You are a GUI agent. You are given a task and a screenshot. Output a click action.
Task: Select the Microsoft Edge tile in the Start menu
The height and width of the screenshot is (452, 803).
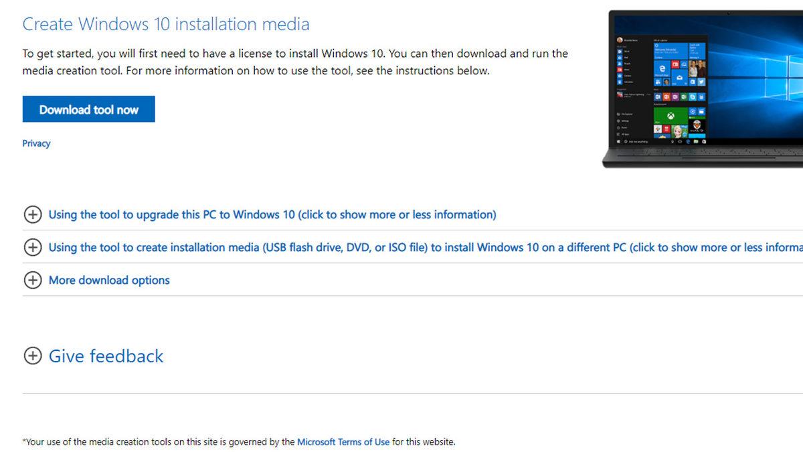(x=663, y=69)
